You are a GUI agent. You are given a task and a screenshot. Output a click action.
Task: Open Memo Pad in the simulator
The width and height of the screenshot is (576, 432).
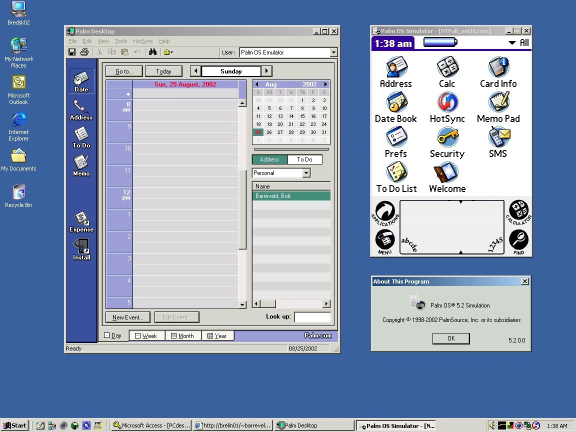498,107
